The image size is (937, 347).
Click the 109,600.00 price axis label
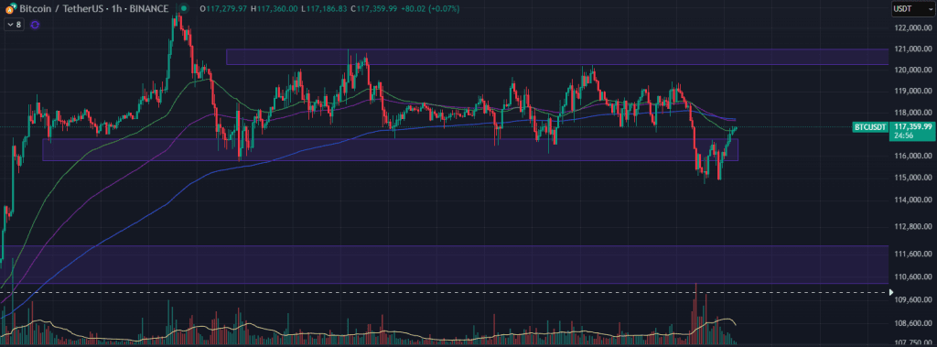[x=914, y=300]
